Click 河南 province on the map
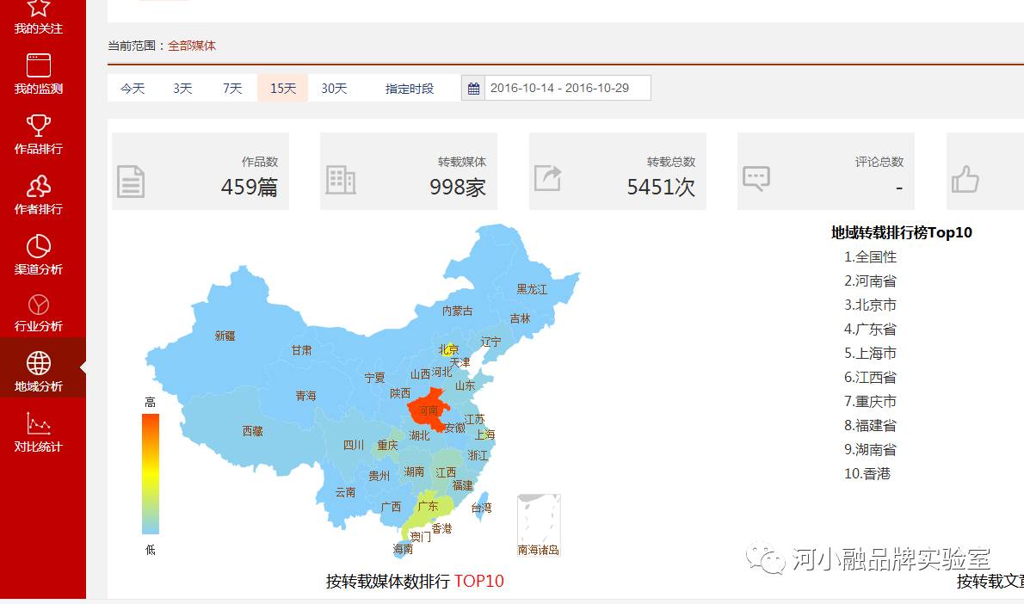The width and height of the screenshot is (1024, 604). pos(428,410)
